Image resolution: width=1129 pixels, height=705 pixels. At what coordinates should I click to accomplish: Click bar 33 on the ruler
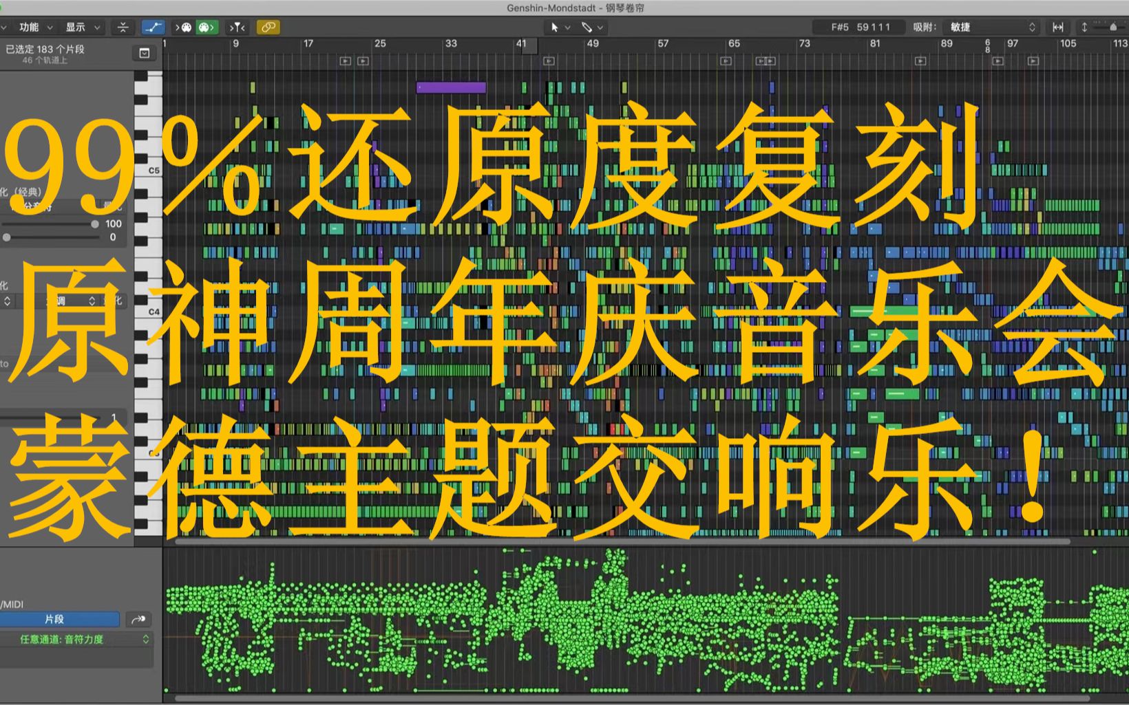pos(451,43)
